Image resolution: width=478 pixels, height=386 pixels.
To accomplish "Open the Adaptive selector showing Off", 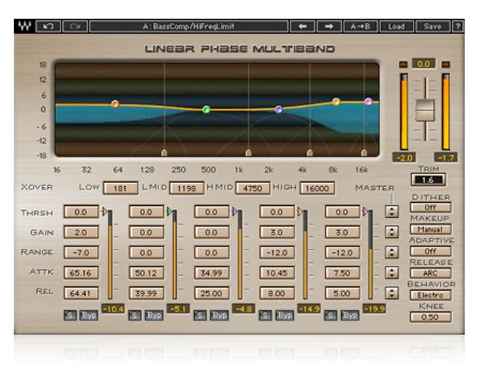I will click(x=430, y=251).
